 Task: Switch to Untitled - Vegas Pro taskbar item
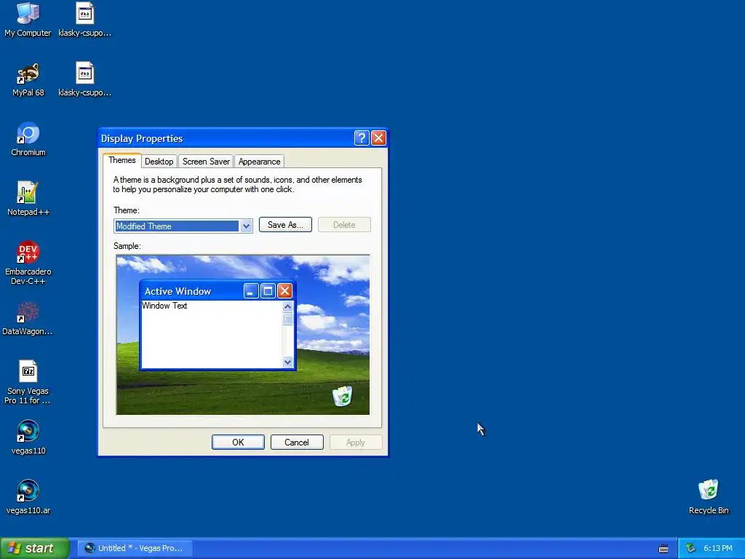tap(135, 549)
